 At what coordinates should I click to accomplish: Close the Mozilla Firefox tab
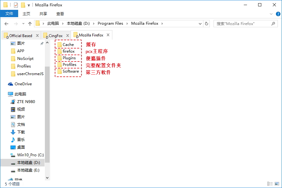click(108, 35)
